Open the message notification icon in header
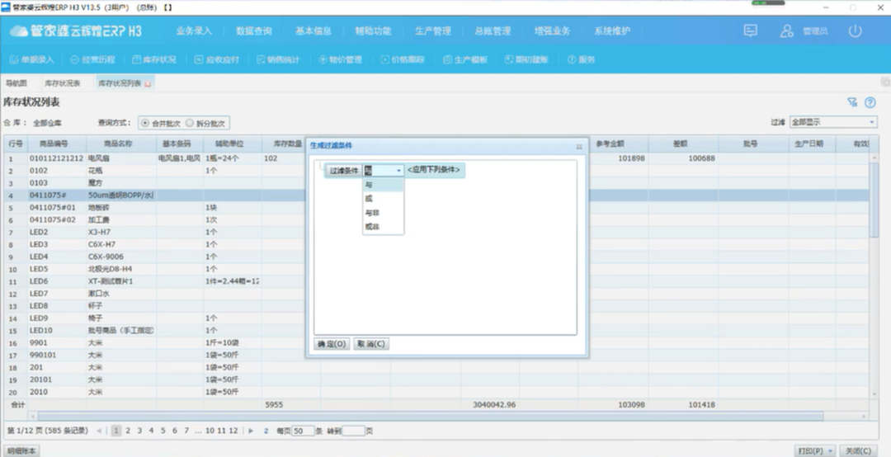Screen dimensions: 891x457 (750, 31)
